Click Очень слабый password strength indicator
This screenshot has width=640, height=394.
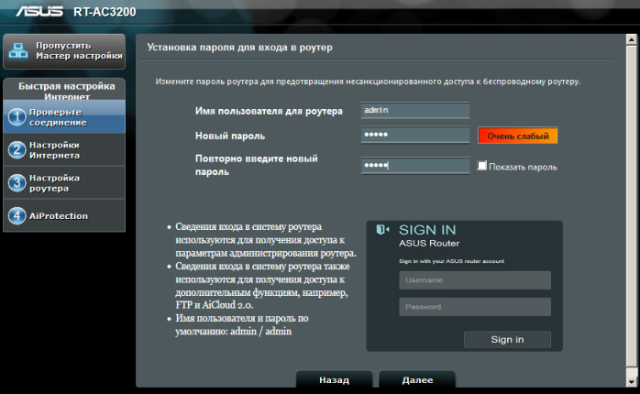tap(517, 136)
